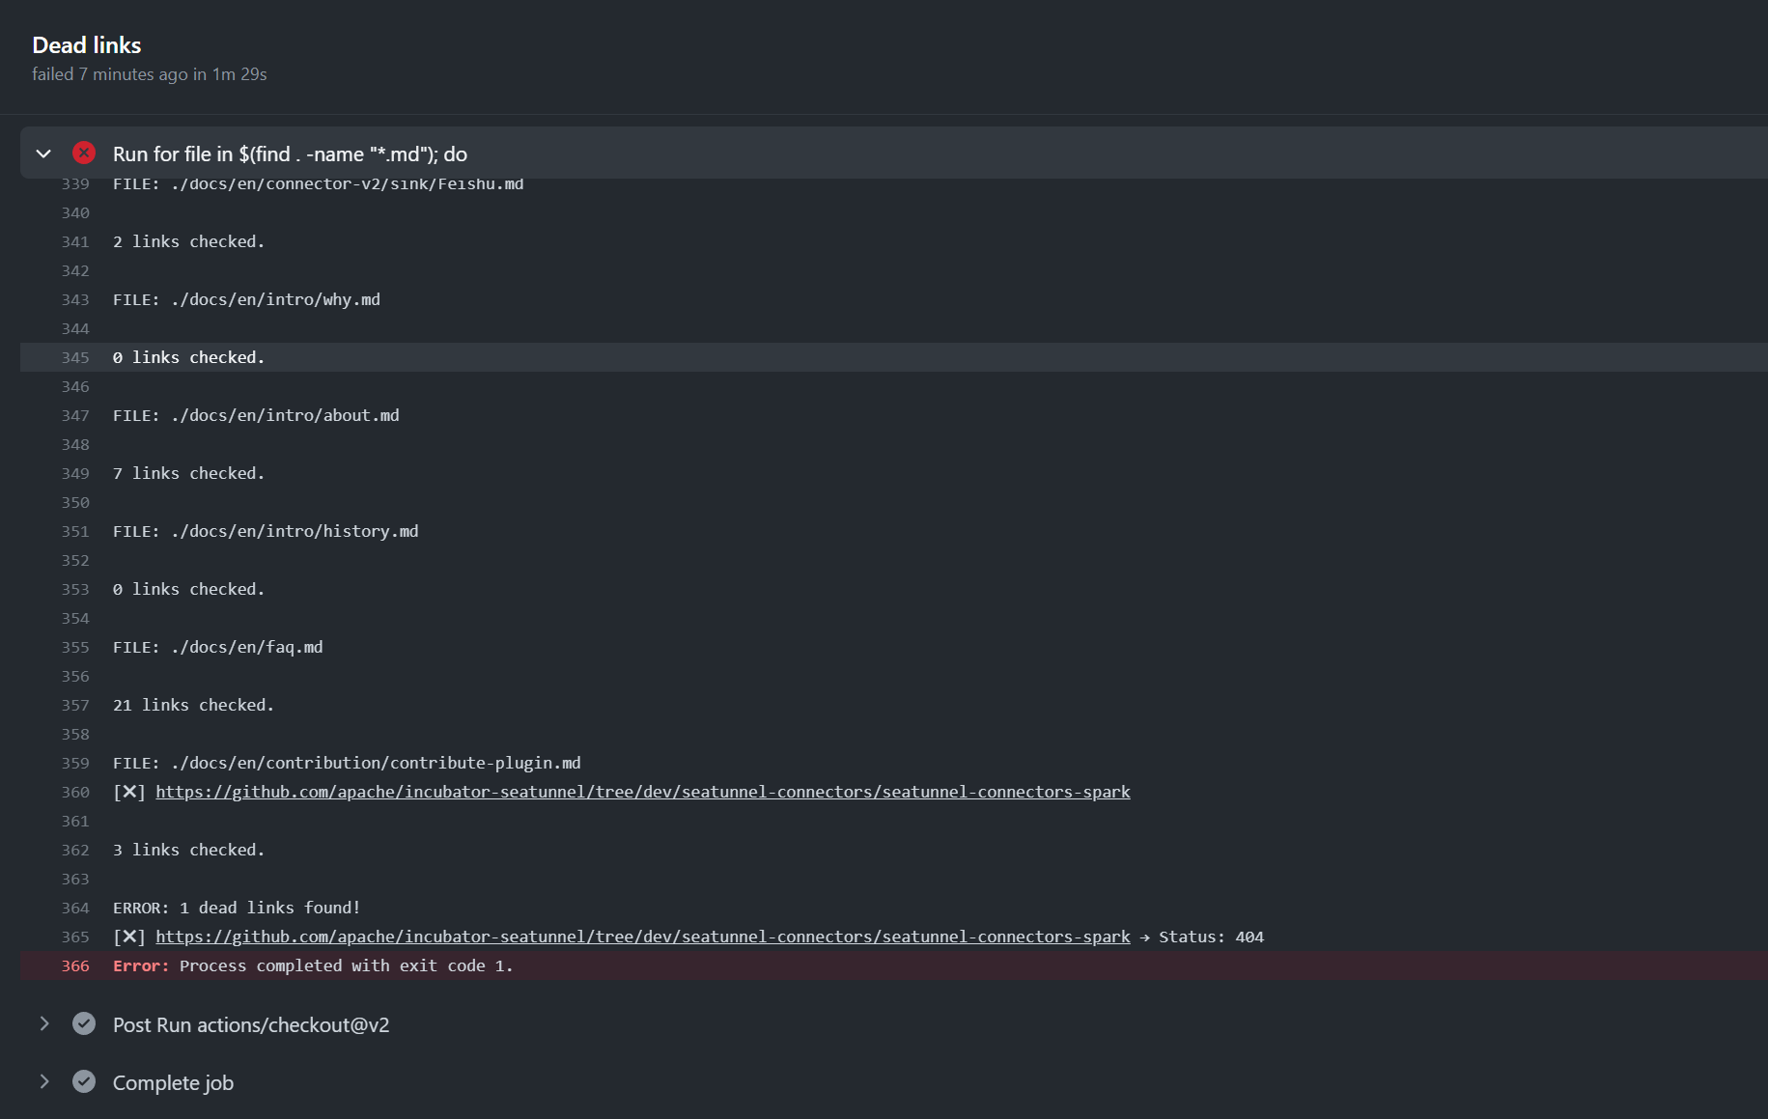Click Run for file step title text
The image size is (1768, 1119).
pos(290,154)
